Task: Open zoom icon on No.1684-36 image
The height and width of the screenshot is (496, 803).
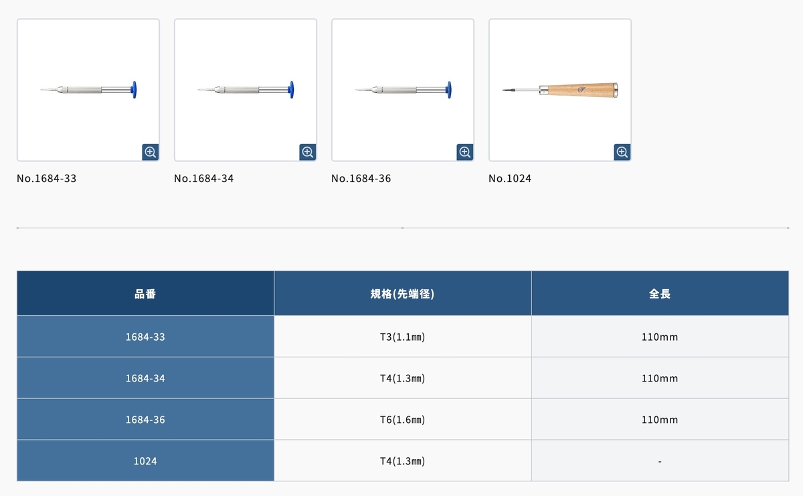Action: click(x=465, y=152)
